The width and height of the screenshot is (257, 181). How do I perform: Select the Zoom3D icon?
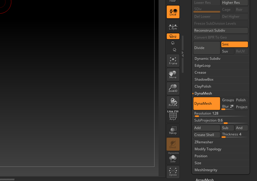tap(173, 88)
